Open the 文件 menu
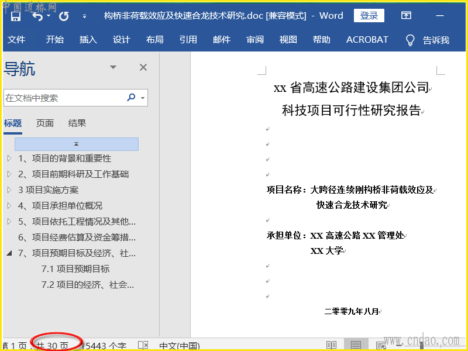The image size is (468, 351). pos(16,40)
